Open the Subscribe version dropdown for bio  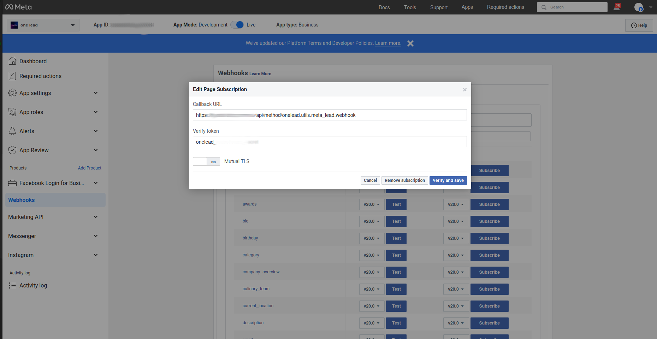pyautogui.click(x=456, y=221)
